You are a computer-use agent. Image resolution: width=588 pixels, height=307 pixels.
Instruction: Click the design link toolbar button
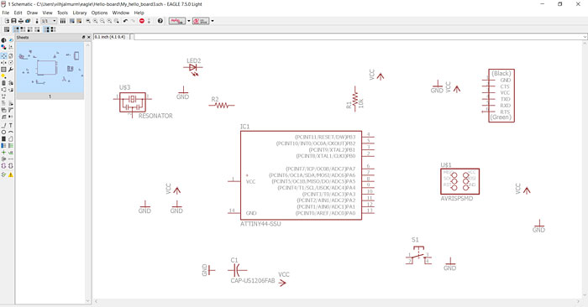pyautogui.click(x=201, y=21)
